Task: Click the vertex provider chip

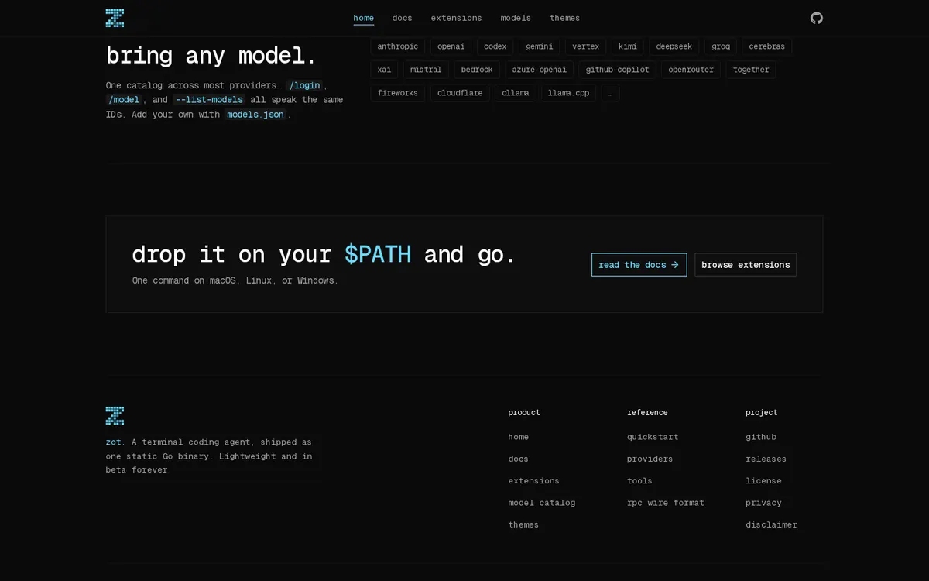Action: click(586, 46)
